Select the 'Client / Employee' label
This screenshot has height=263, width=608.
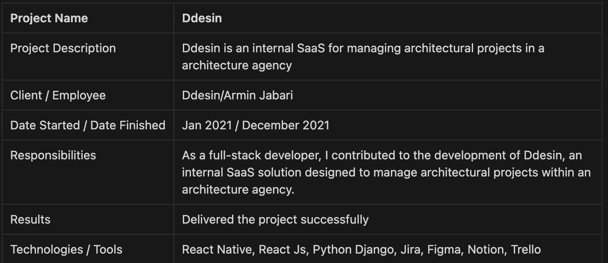click(x=58, y=95)
